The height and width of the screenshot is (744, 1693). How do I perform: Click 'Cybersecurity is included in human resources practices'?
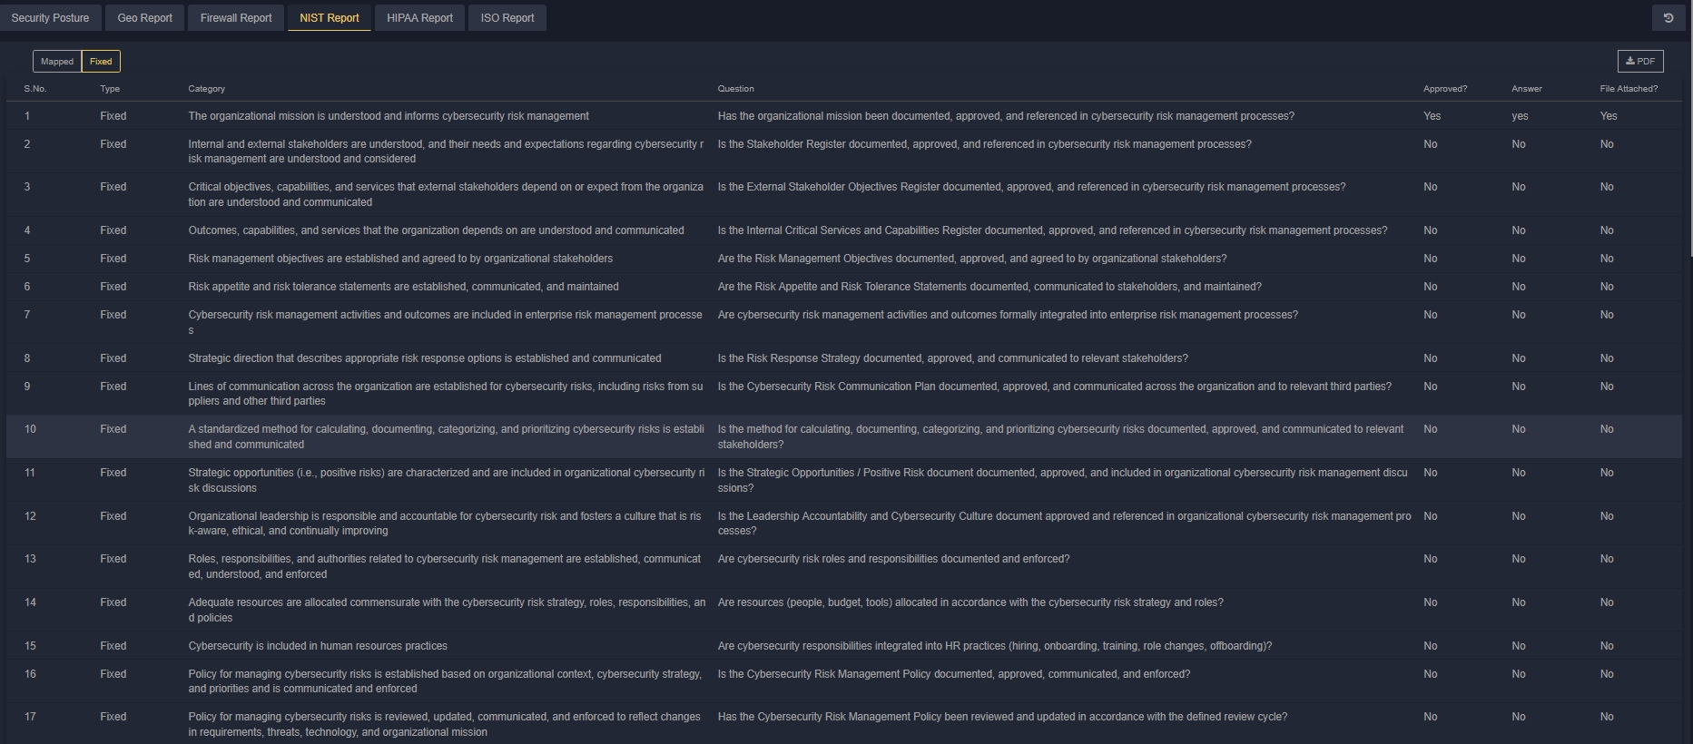[x=318, y=646]
